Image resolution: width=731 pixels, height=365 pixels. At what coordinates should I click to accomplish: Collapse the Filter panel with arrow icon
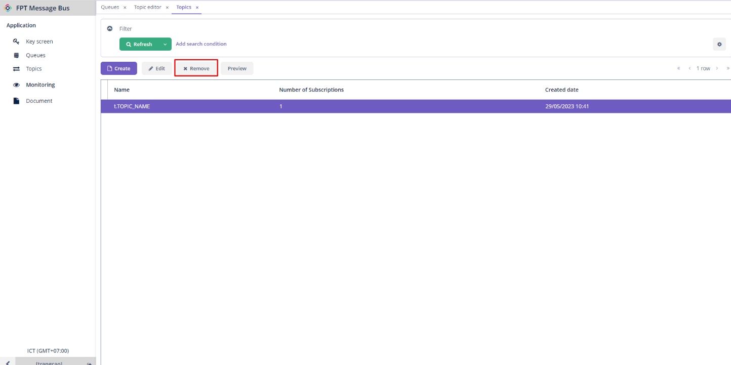click(x=110, y=28)
